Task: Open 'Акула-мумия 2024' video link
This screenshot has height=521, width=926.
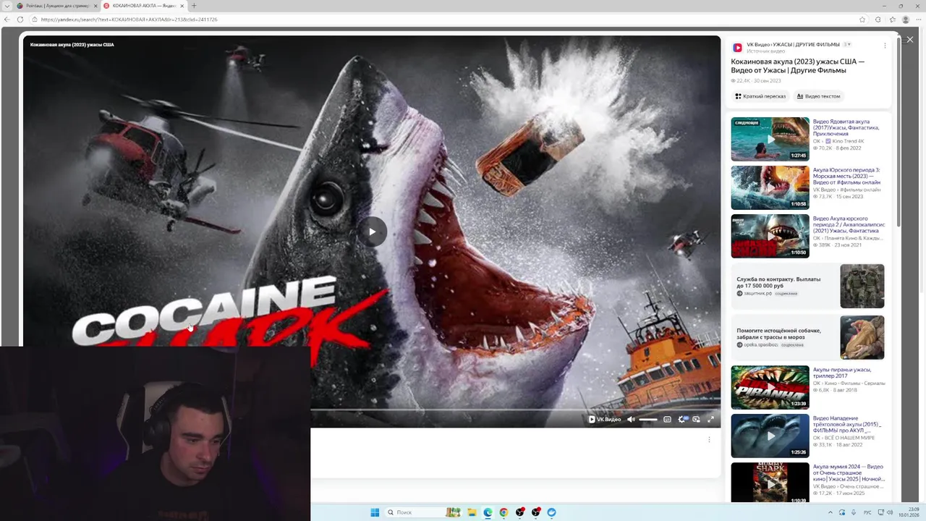Action: pyautogui.click(x=848, y=473)
